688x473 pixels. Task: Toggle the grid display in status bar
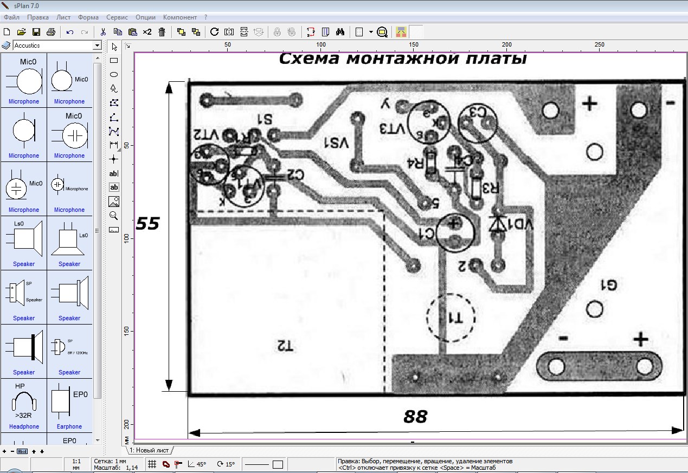click(x=153, y=464)
